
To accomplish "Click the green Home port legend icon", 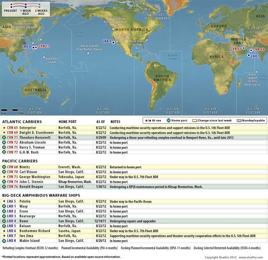I will 169,120.
